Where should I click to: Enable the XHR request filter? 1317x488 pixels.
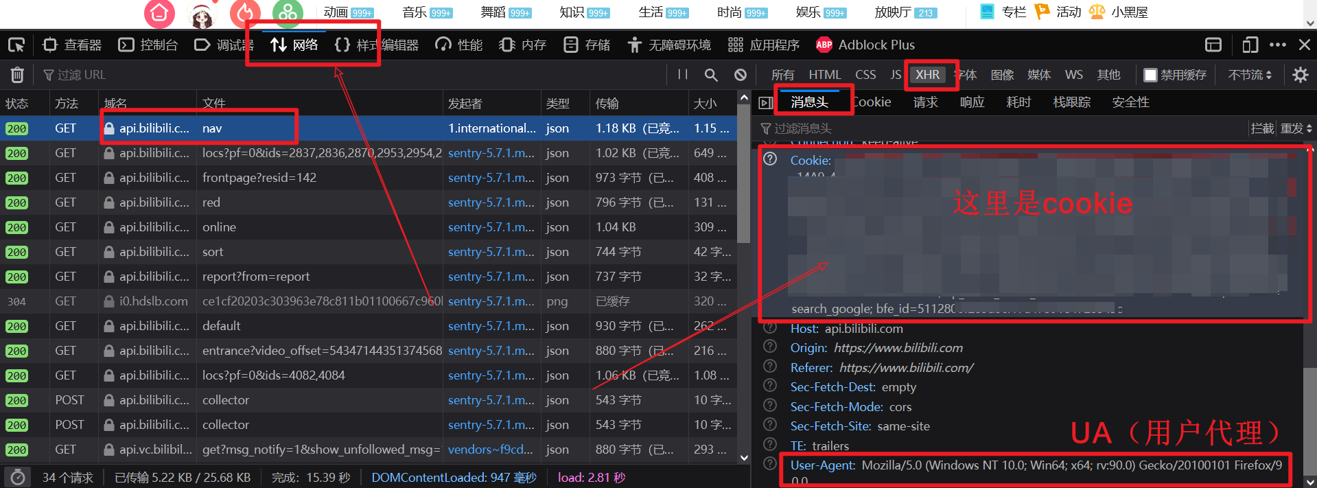click(927, 75)
